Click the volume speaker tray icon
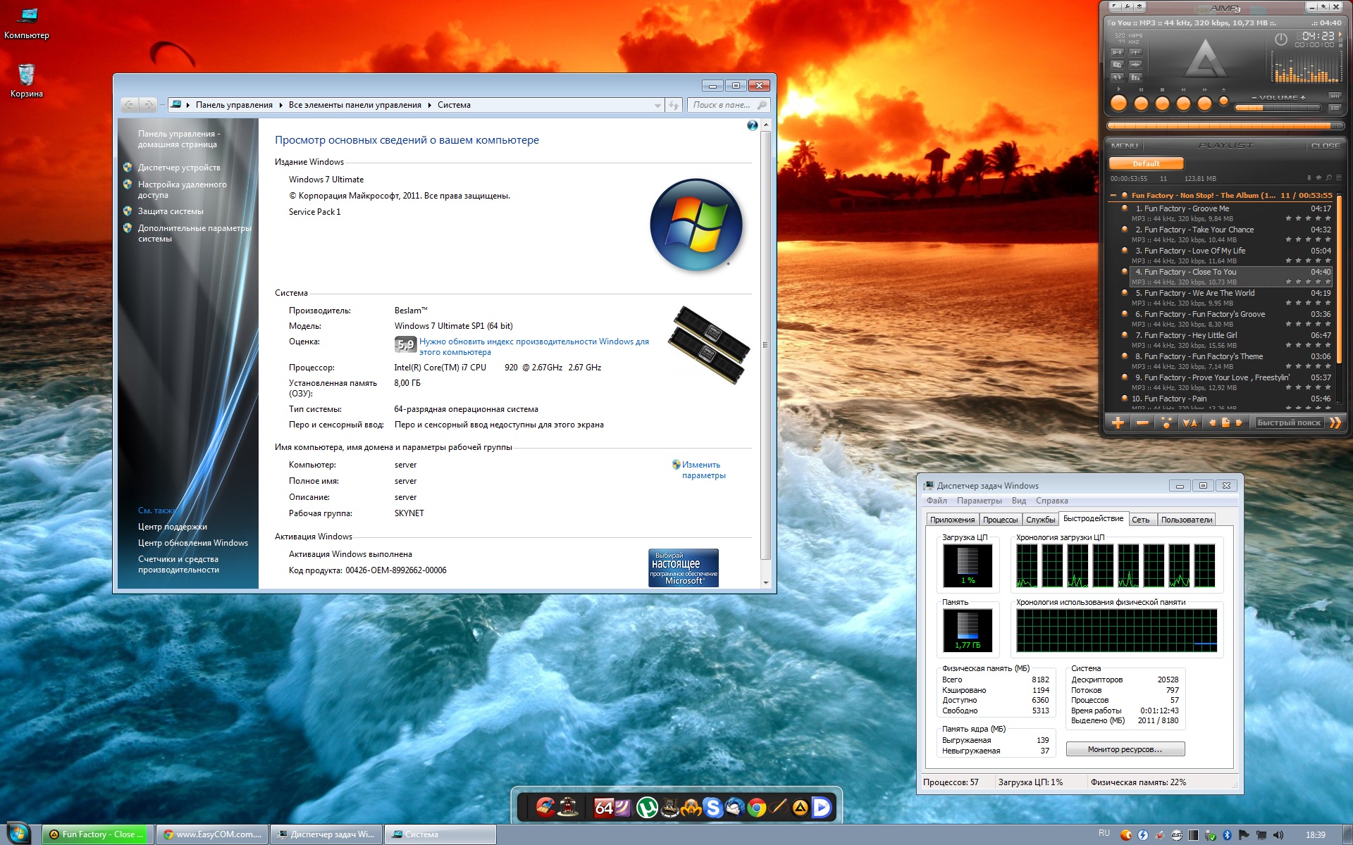 point(1278,834)
